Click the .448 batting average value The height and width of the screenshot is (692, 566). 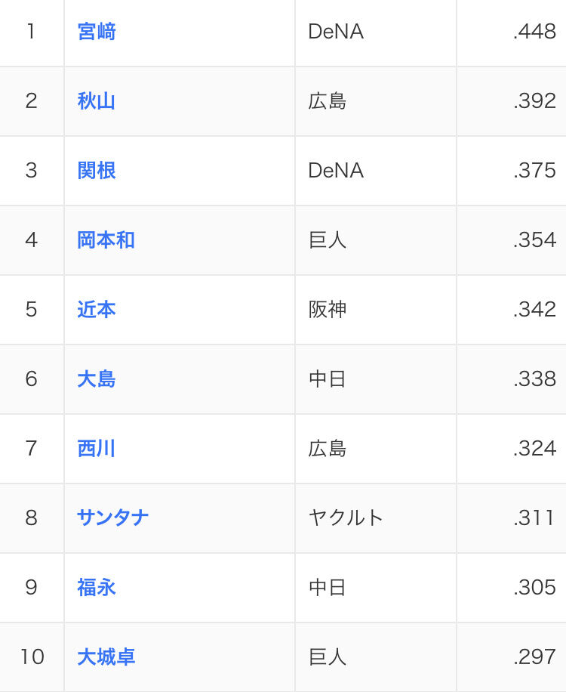click(x=534, y=32)
